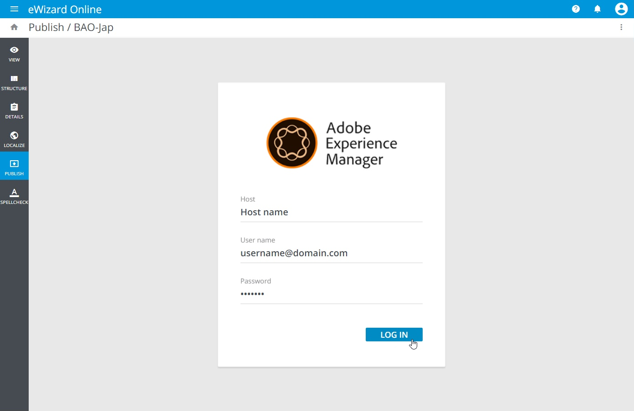The height and width of the screenshot is (411, 634).
Task: Open the hamburger navigation menu
Action: tap(14, 9)
